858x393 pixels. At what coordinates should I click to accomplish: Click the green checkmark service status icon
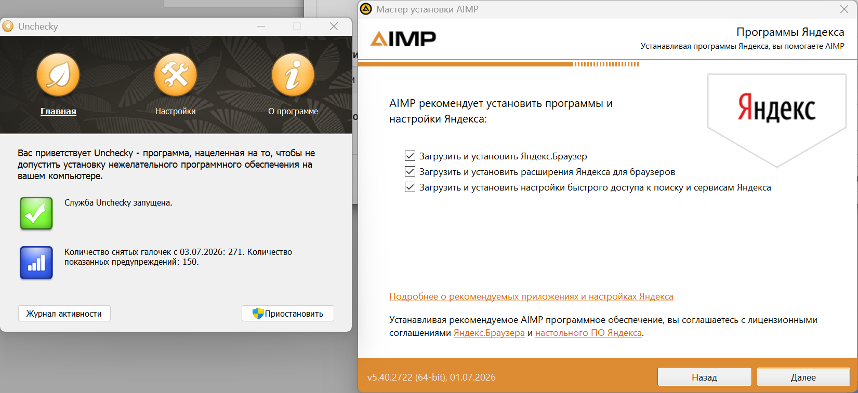coord(36,213)
